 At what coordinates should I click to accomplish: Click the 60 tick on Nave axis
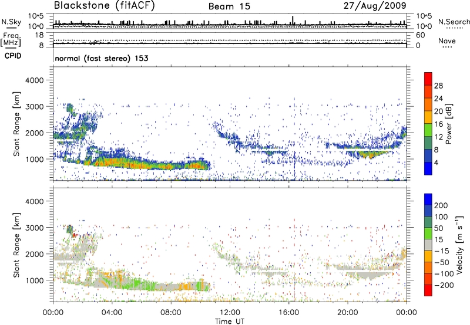tap(421, 35)
